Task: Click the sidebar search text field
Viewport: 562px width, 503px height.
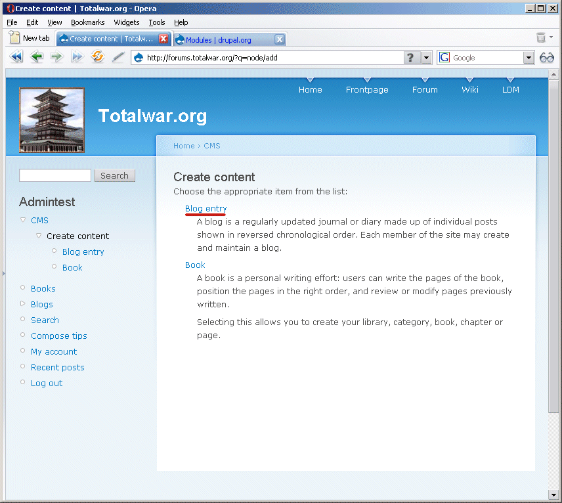Action: 55,175
